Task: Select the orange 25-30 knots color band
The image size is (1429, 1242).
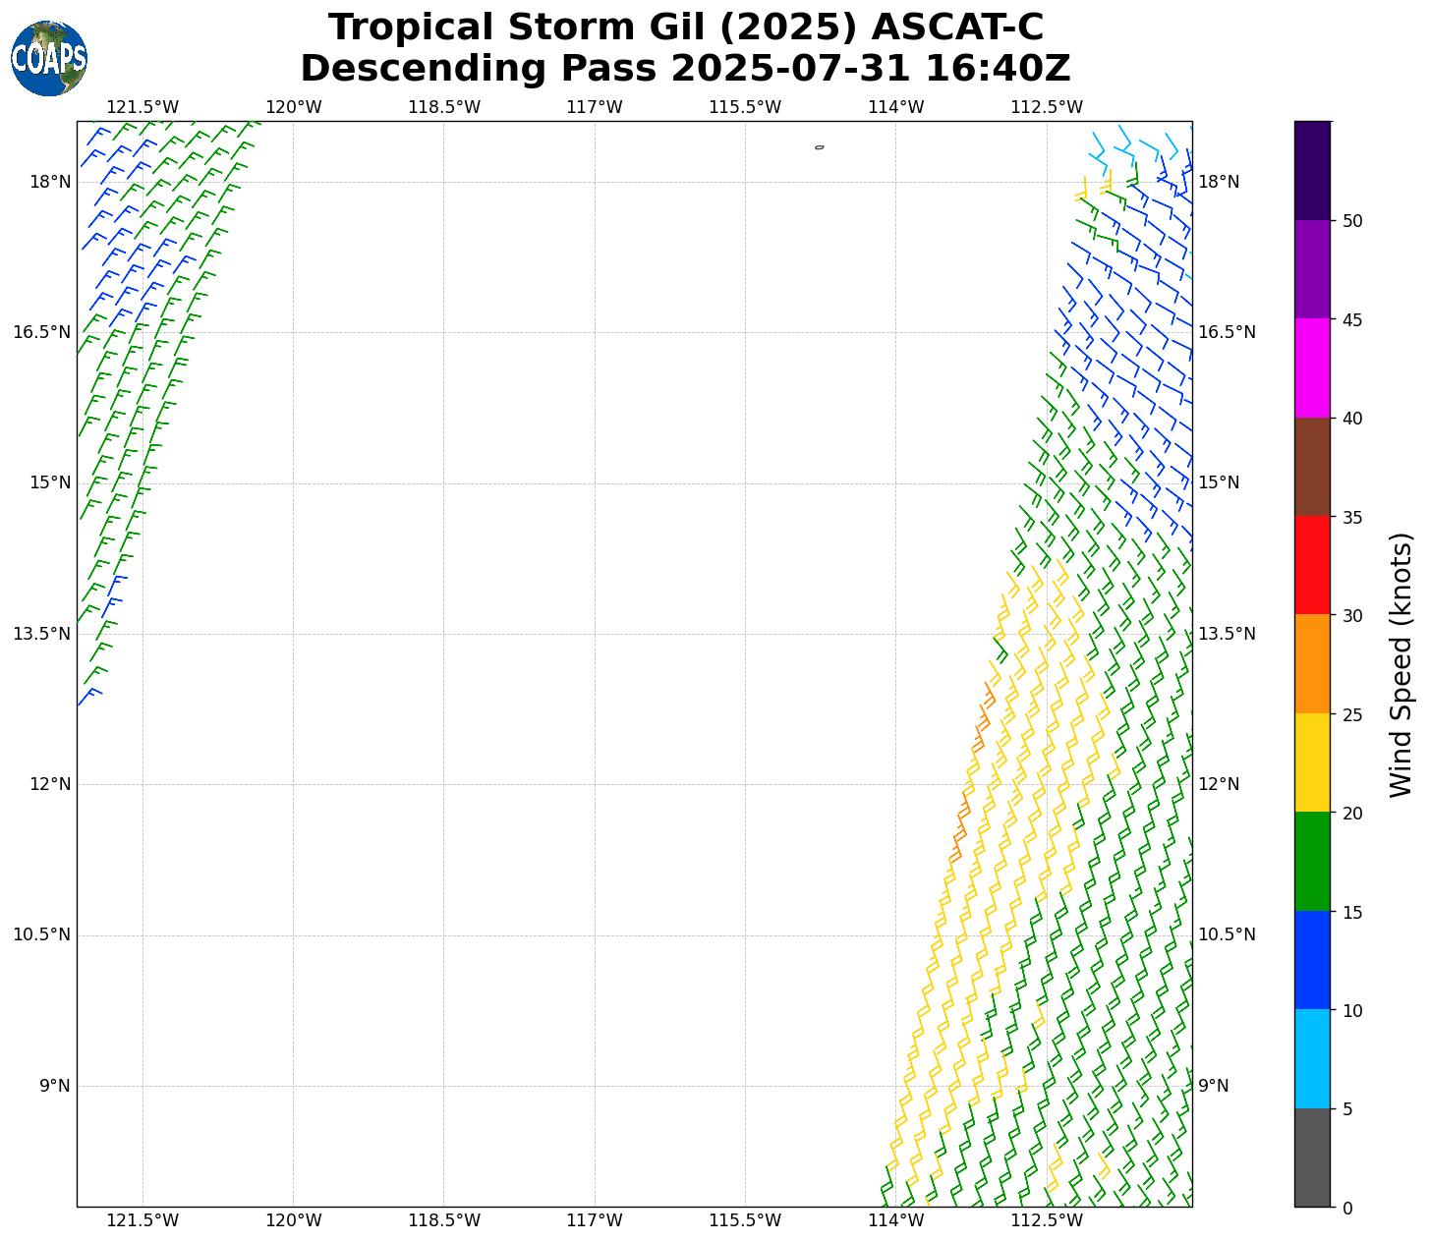Action: point(1311,664)
